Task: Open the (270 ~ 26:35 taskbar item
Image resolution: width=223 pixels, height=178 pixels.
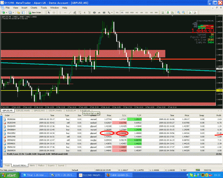Action: pos(63,175)
